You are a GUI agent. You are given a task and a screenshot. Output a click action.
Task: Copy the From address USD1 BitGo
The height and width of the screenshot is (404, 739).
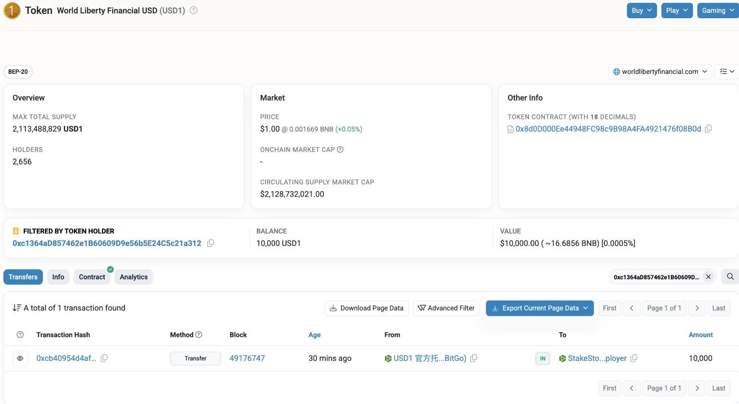tap(473, 358)
